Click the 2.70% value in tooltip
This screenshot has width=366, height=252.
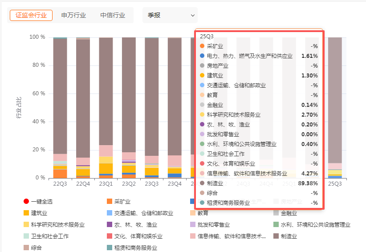tap(309, 114)
